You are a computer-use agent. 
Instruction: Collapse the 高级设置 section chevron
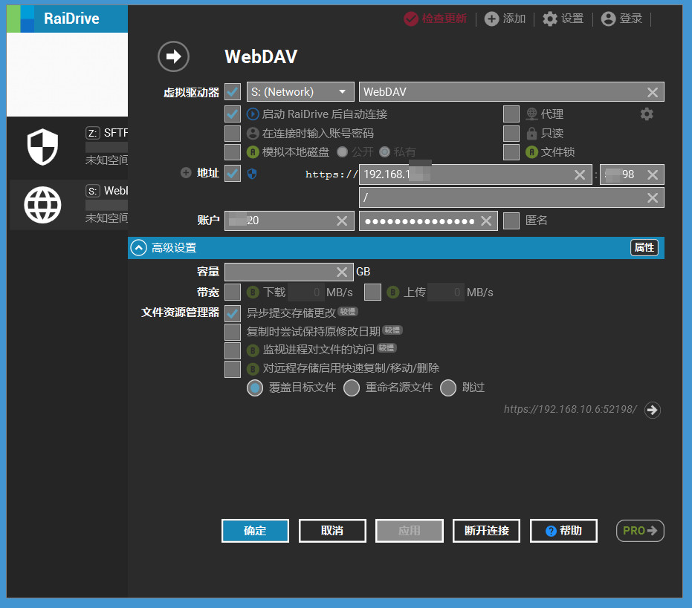[x=138, y=248]
